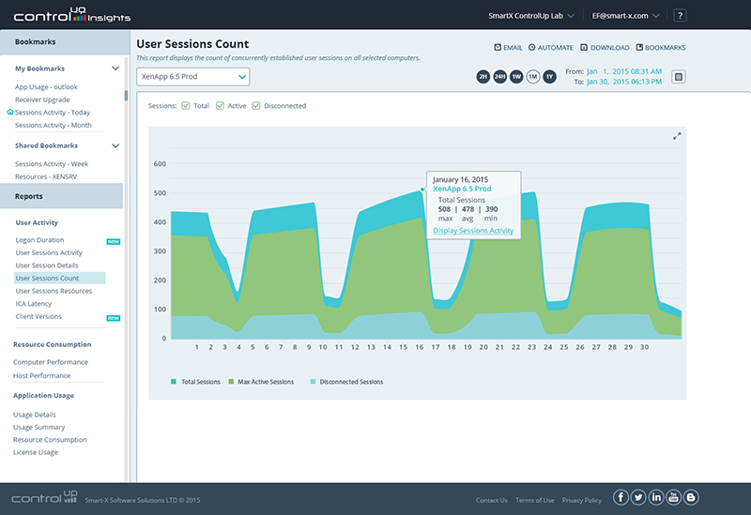Open the SmartX ControlUp Lab organization dropdown

tap(531, 16)
